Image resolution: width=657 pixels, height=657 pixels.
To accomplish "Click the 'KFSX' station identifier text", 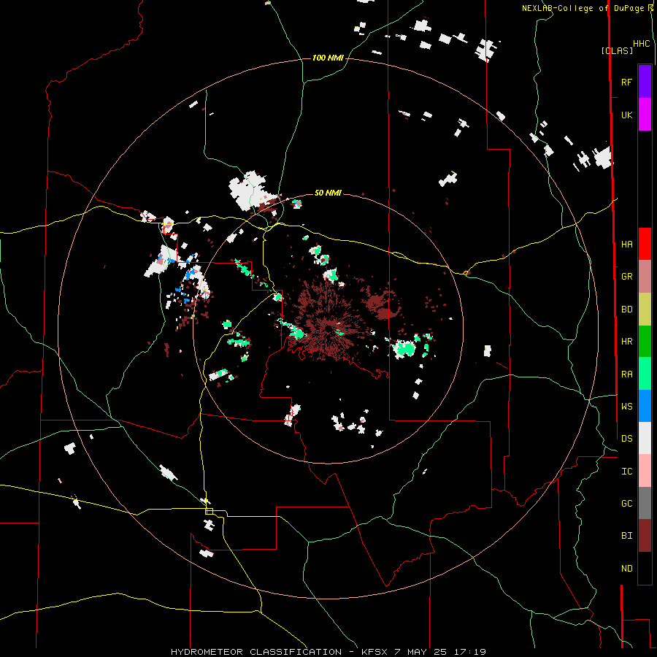I will (373, 652).
